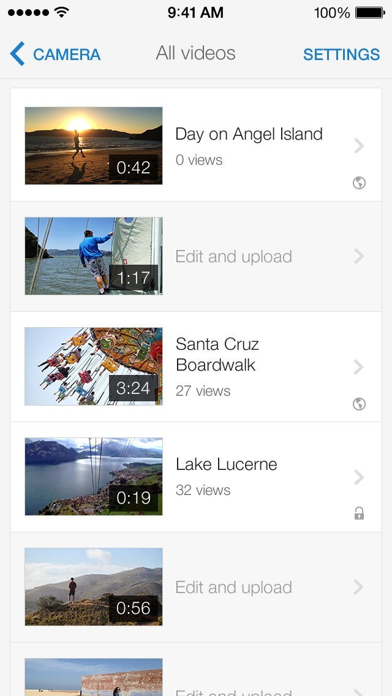Tap the Wi-Fi icon in status bar
Image resolution: width=392 pixels, height=696 pixels.
pyautogui.click(x=62, y=12)
